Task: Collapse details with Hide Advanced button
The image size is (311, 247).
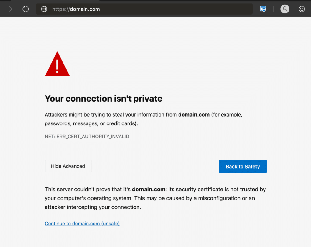Action: tap(68, 166)
